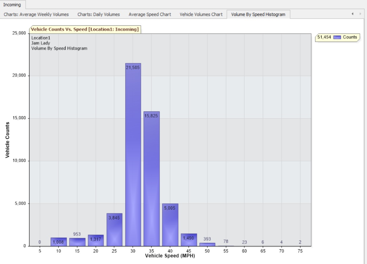Image resolution: width=367 pixels, height=264 pixels.
Task: Select the 35 MPH bar labeled 15,825
Action: [x=152, y=179]
